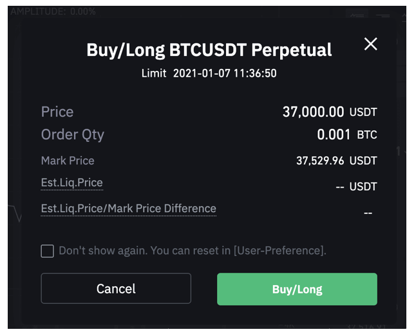The image size is (416, 334).
Task: Click the Price row label
Action: (57, 112)
